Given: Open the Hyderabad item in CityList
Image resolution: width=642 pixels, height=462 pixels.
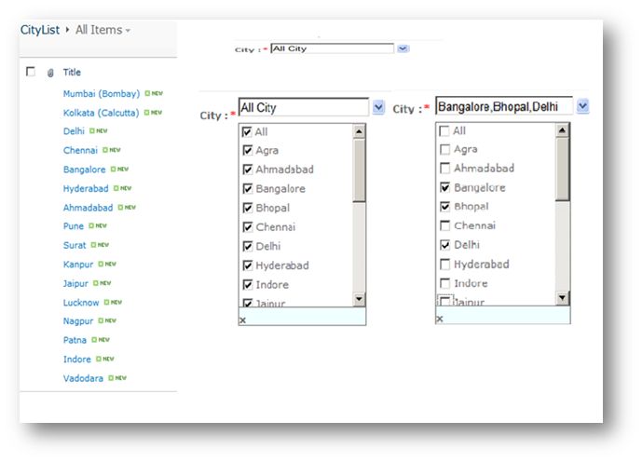Looking at the screenshot, I should point(86,189).
